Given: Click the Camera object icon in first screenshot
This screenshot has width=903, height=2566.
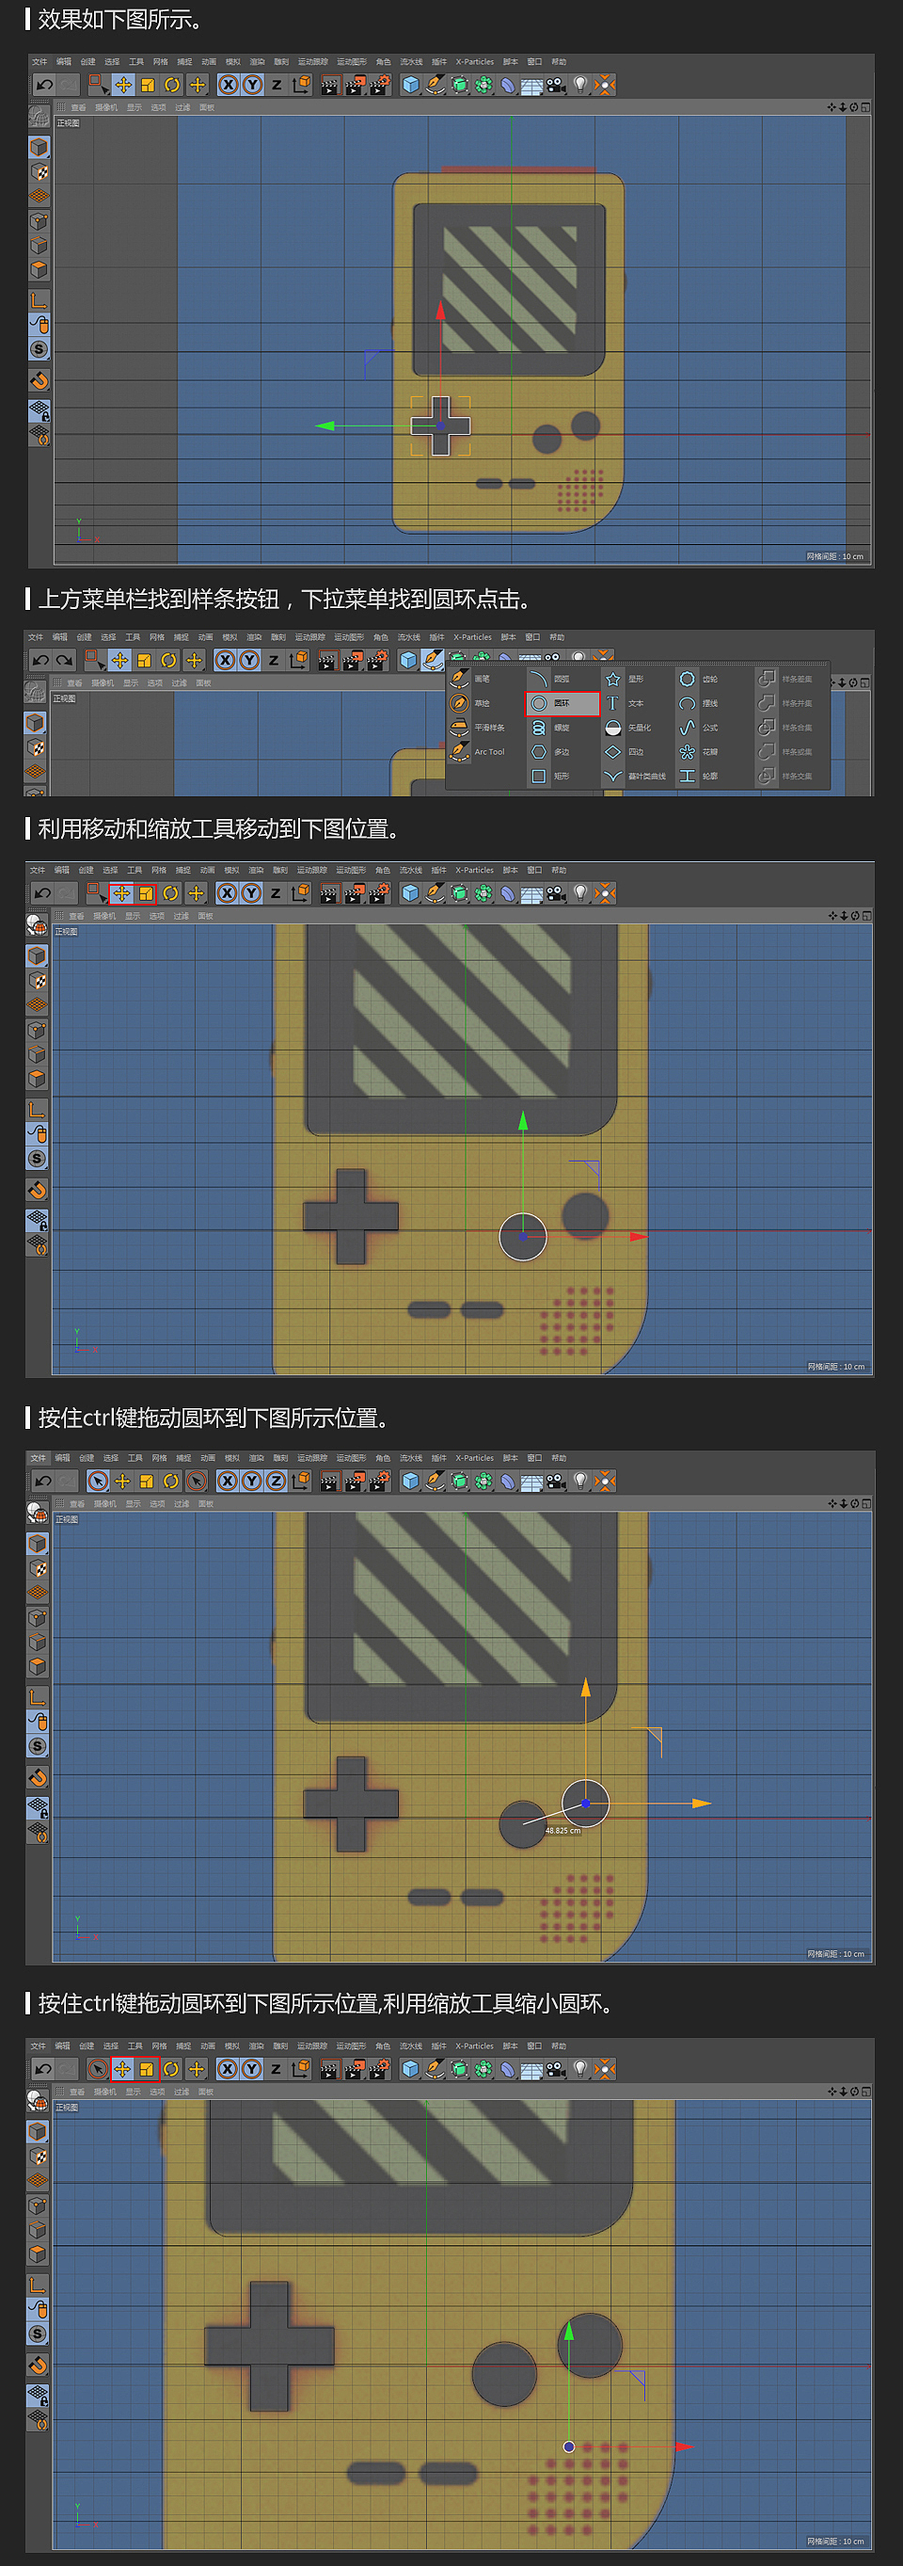Looking at the screenshot, I should click(556, 85).
